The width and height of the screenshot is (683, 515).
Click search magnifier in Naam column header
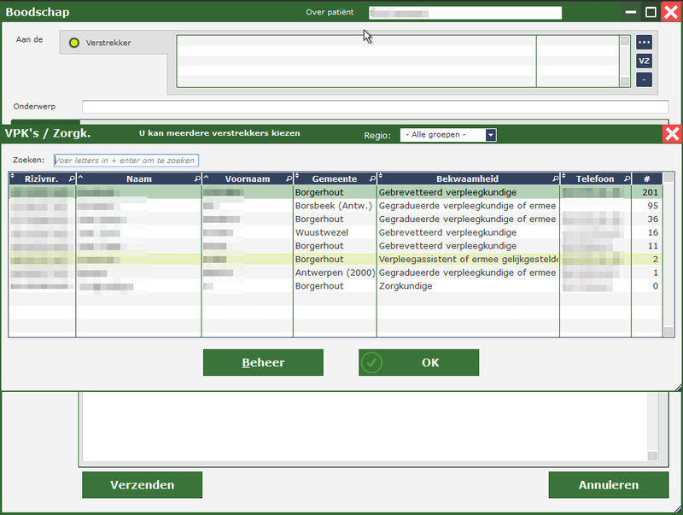pyautogui.click(x=196, y=178)
